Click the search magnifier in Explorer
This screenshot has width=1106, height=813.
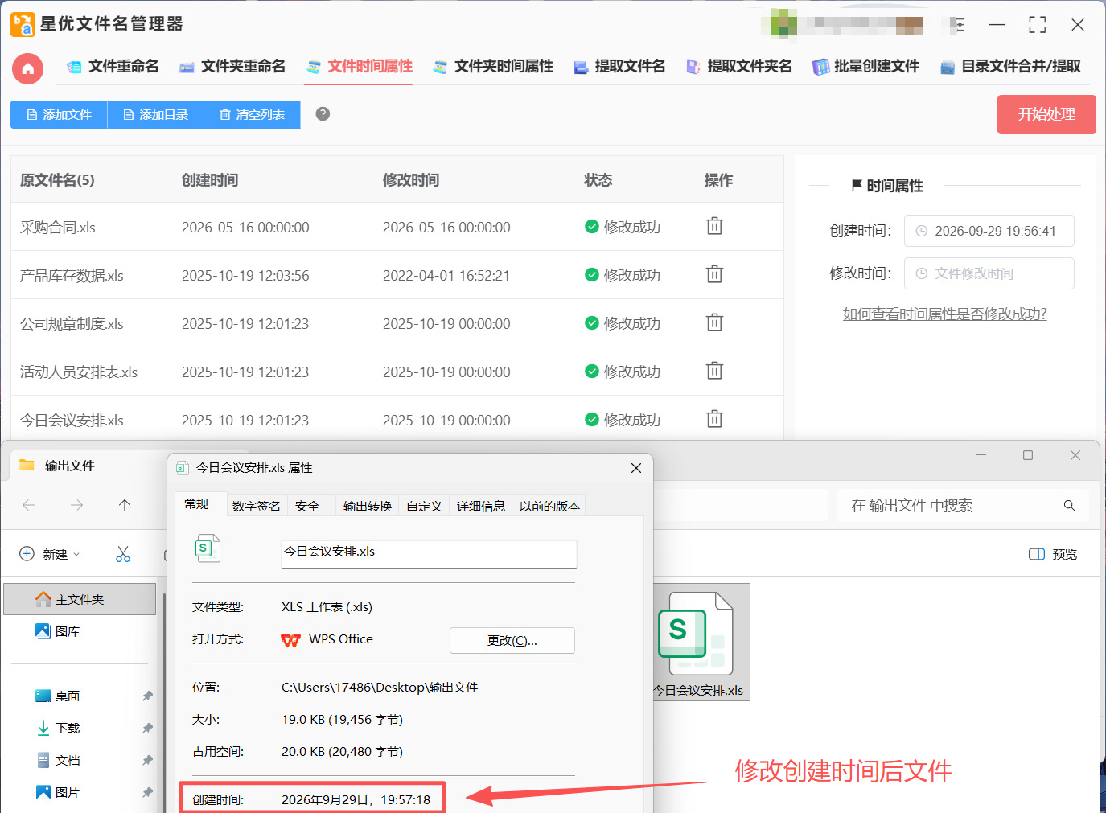click(1069, 506)
